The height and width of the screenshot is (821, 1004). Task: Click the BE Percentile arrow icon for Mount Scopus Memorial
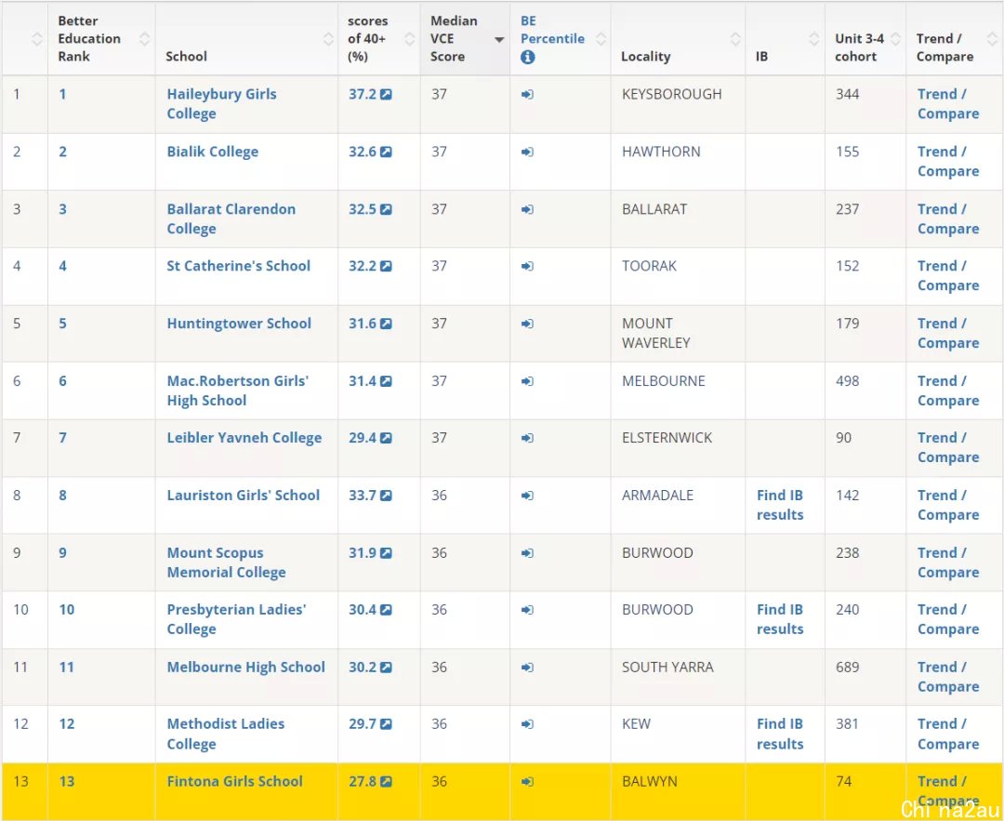coord(528,553)
